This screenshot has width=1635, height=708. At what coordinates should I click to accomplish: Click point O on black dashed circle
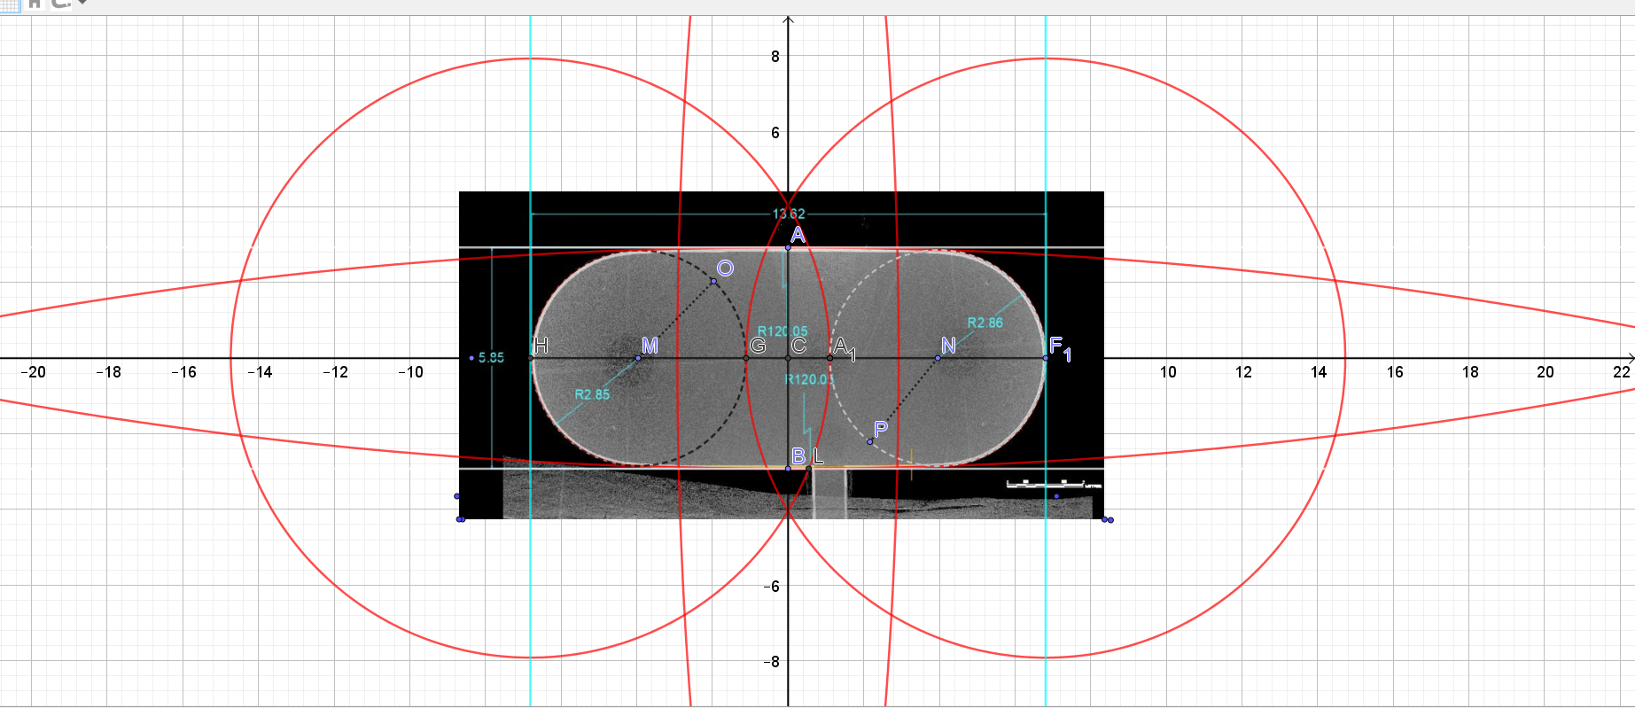click(713, 282)
